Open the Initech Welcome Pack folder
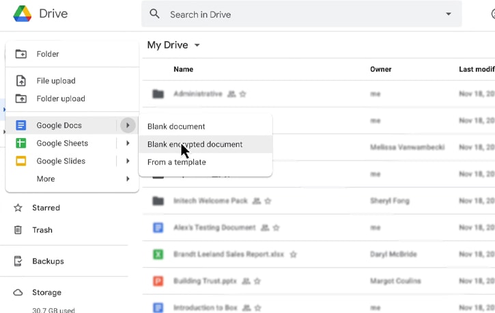This screenshot has width=495, height=313. (210, 201)
